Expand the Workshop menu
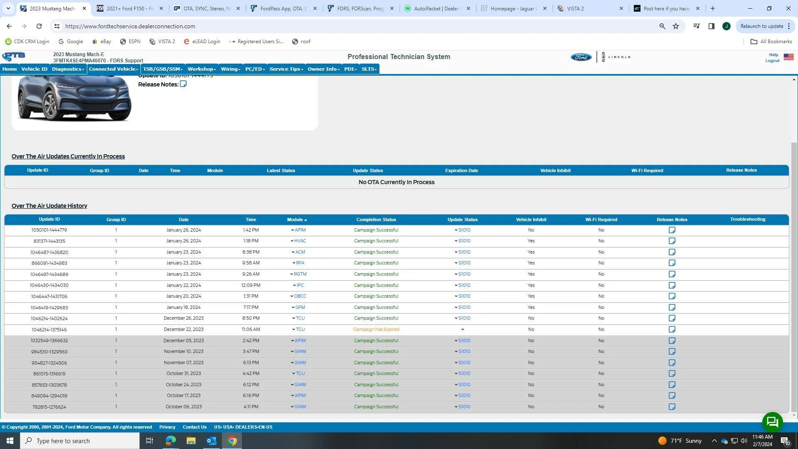 tap(202, 69)
